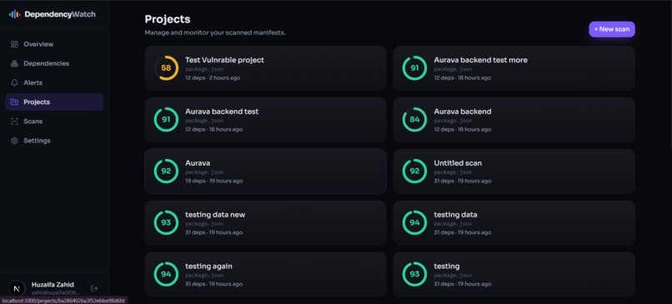Click the DependencyWatch logo icon

pos(14,14)
